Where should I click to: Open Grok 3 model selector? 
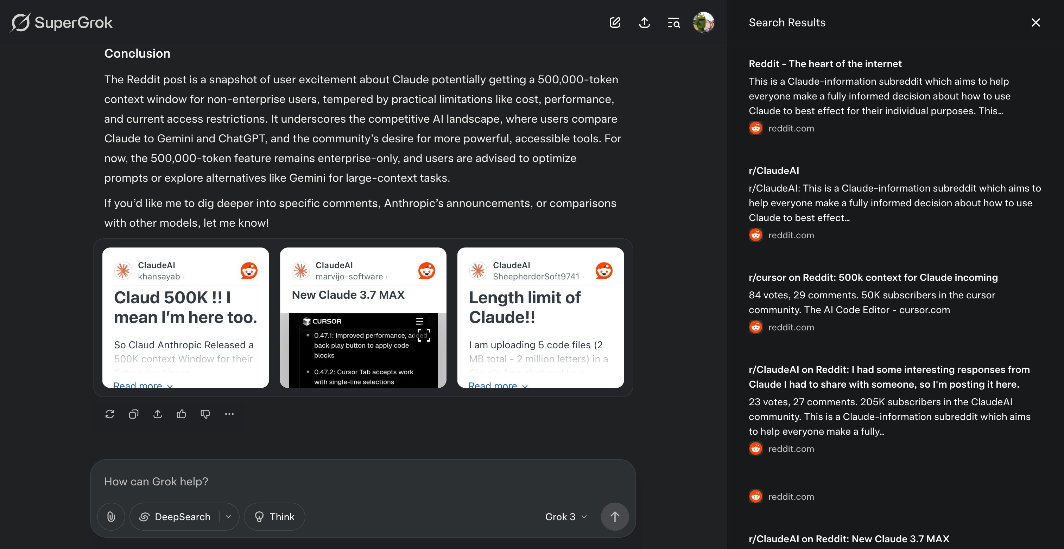566,516
